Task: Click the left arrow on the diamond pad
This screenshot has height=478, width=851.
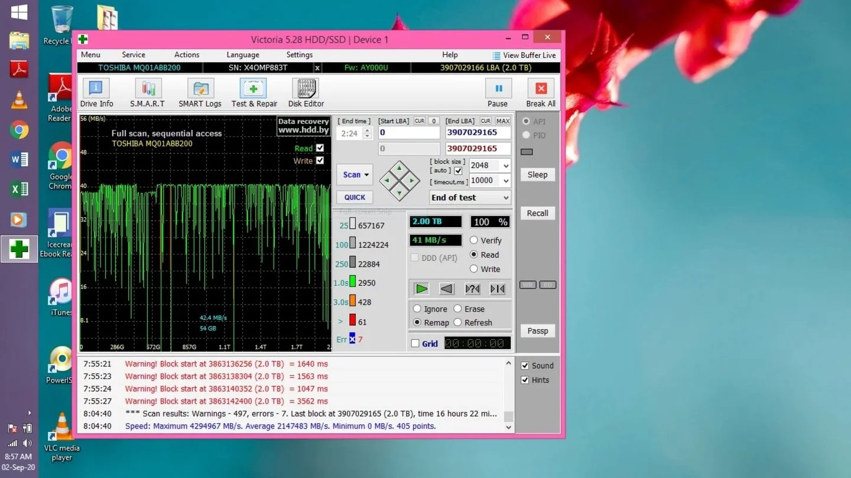Action: click(x=387, y=181)
